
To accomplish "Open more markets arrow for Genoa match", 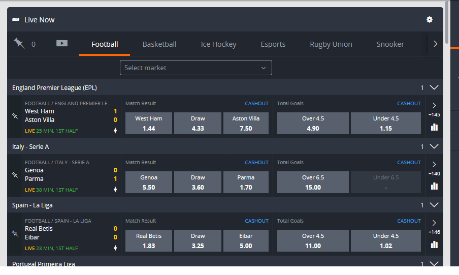I will 434,164.
